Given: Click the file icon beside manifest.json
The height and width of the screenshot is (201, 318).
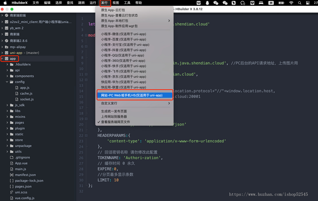Looking at the screenshot, I should (x=12, y=175).
